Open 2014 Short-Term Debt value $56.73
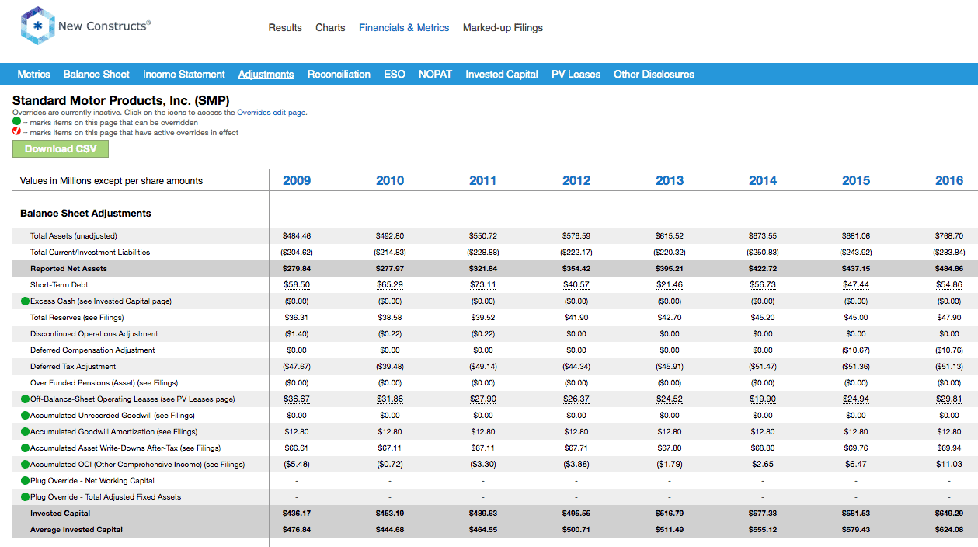Viewport: 978px width, 547px height. pyautogui.click(x=763, y=285)
